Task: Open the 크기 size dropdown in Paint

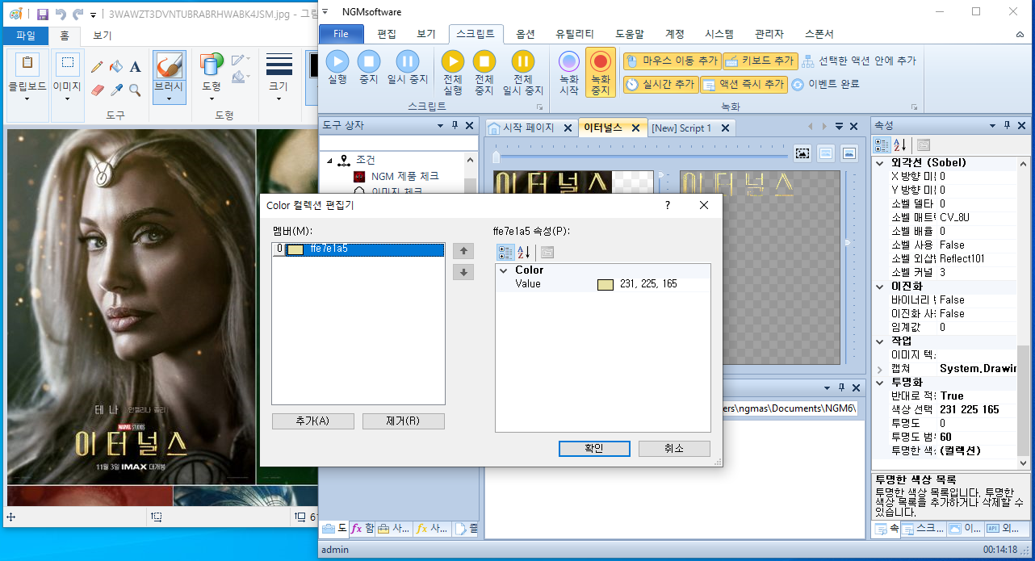Action: coord(279,98)
